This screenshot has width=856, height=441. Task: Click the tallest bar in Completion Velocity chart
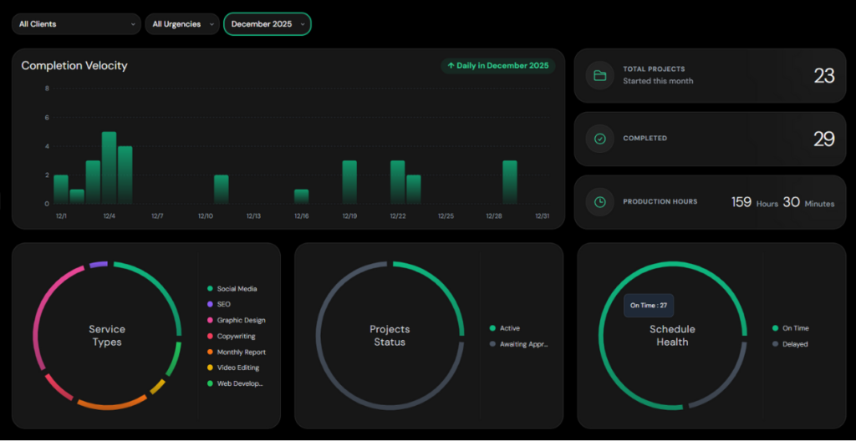click(x=109, y=168)
